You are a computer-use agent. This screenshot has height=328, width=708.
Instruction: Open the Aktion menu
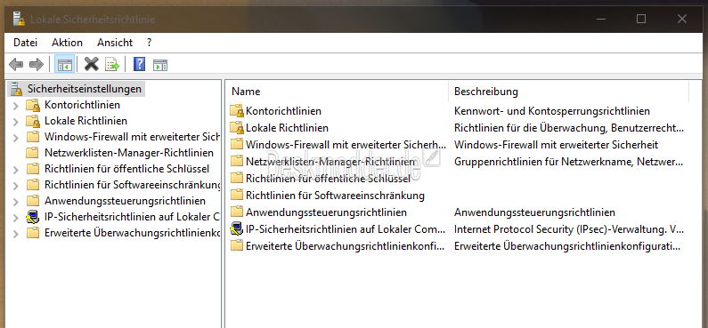point(67,43)
